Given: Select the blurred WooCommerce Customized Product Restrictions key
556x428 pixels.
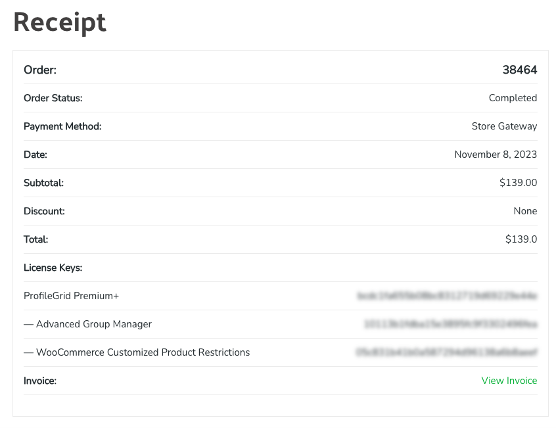Looking at the screenshot, I should click(x=446, y=352).
